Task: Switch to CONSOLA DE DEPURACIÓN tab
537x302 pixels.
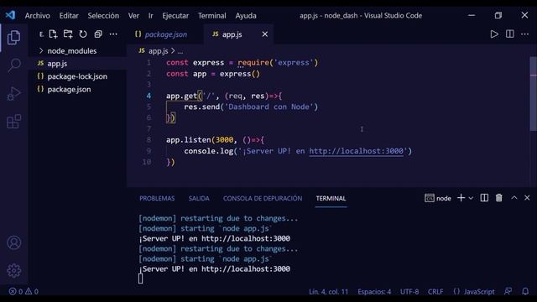Action: (x=263, y=198)
